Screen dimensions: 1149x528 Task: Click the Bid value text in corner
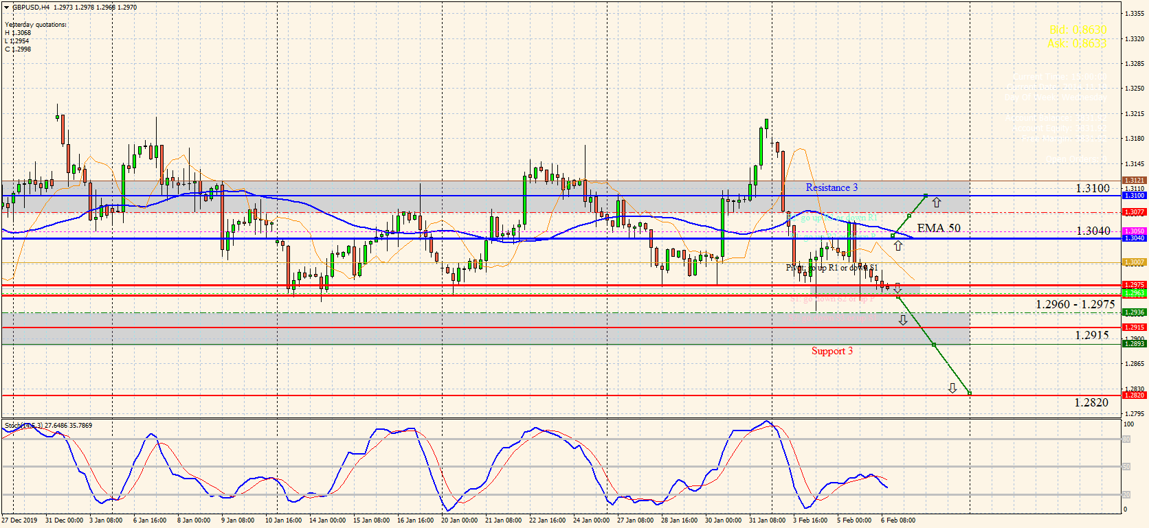click(1078, 30)
